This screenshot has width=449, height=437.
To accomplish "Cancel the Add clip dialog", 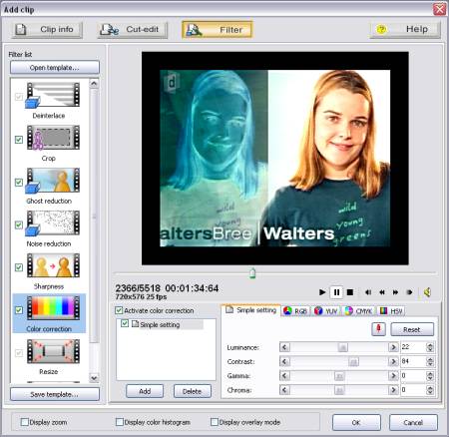I will (413, 422).
